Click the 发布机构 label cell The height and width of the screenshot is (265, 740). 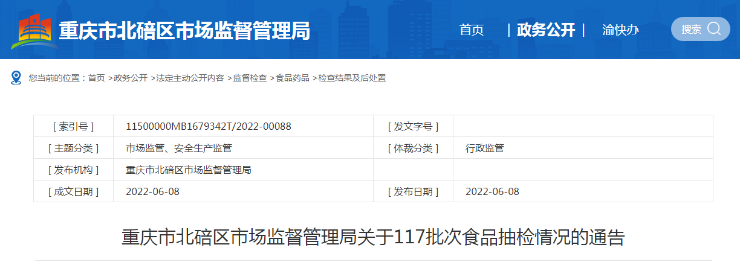click(x=73, y=170)
